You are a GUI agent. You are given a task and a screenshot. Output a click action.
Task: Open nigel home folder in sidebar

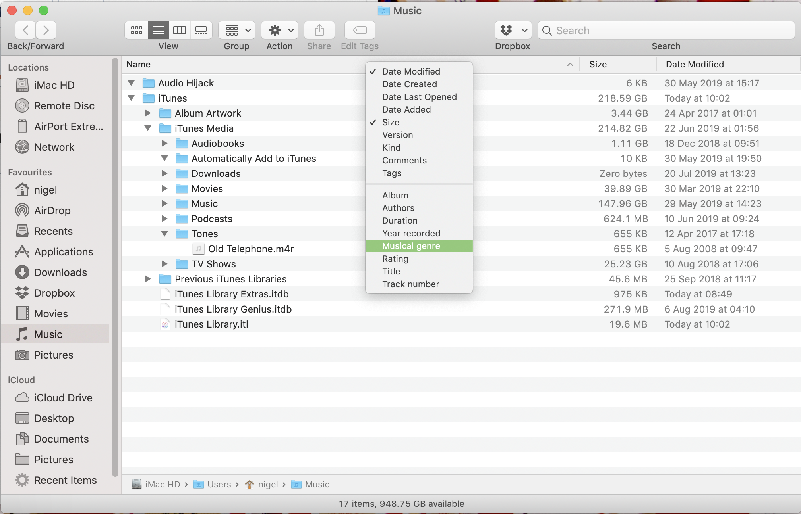point(54,190)
